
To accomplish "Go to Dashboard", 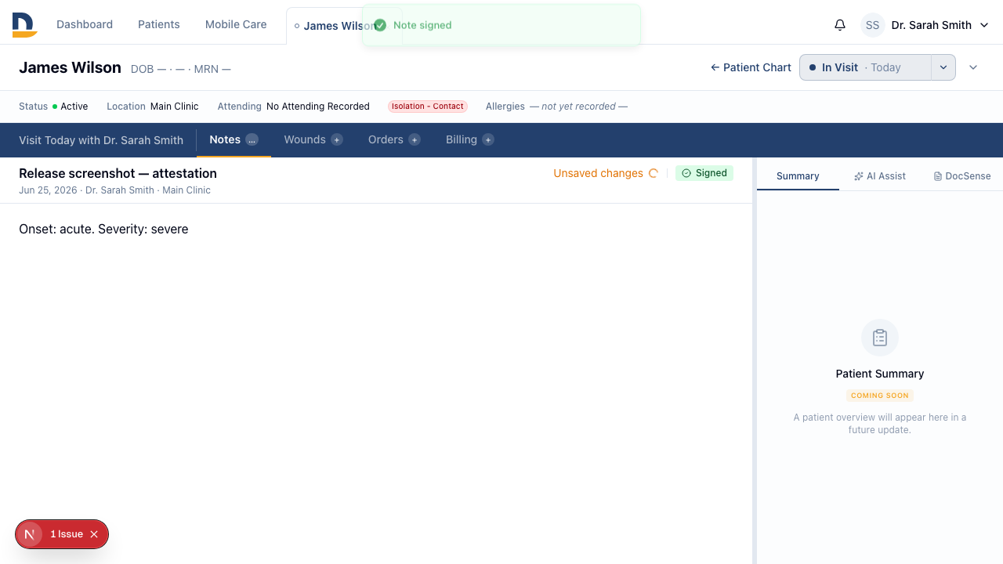I will point(85,24).
